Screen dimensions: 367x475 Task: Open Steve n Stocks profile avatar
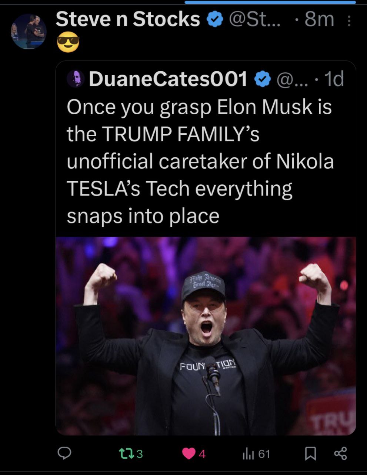tap(29, 32)
